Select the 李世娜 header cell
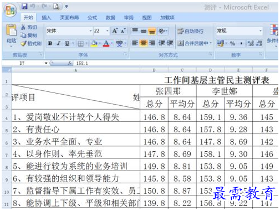 224,91
